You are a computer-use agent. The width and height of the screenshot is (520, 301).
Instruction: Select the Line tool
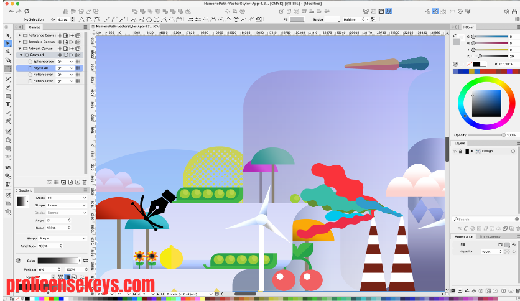[x=8, y=79]
